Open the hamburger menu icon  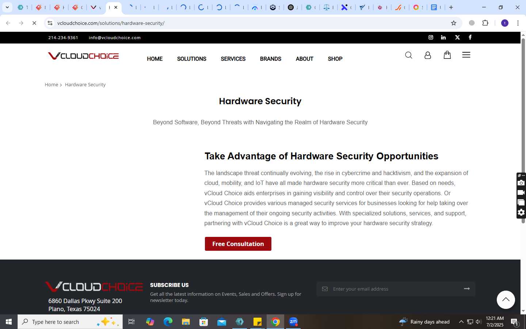pyautogui.click(x=466, y=55)
